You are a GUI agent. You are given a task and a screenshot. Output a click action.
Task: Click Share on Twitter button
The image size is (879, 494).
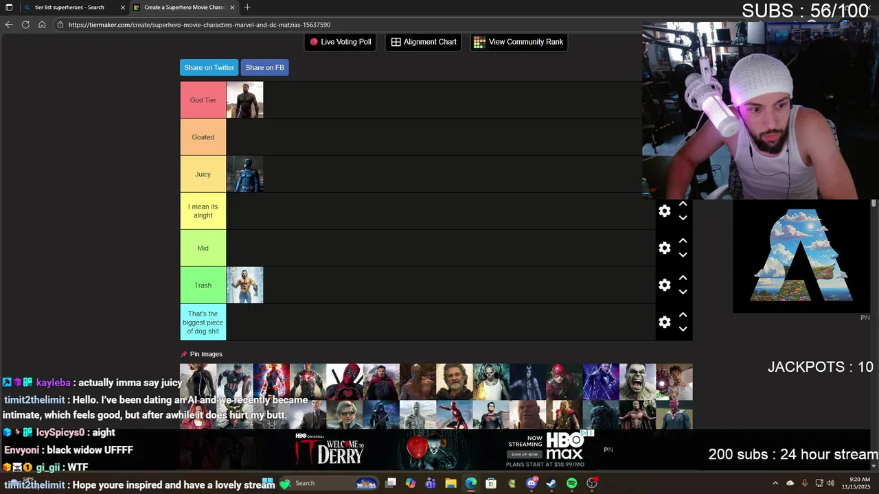[209, 67]
